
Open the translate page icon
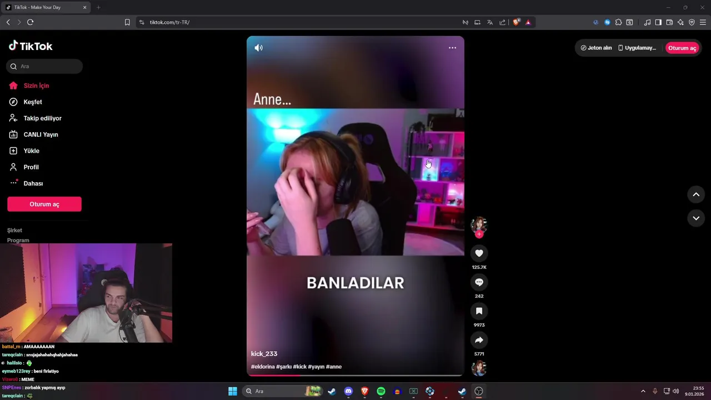(x=490, y=22)
